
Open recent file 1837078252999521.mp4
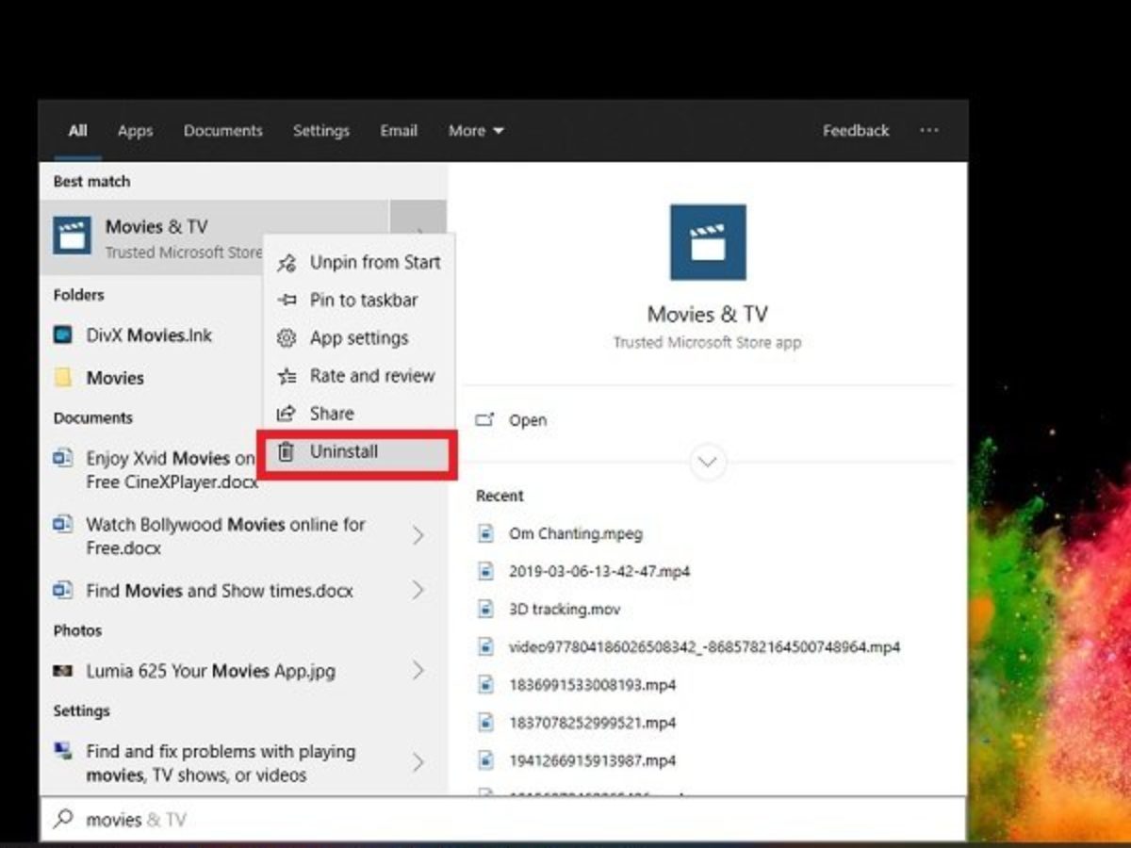point(592,723)
